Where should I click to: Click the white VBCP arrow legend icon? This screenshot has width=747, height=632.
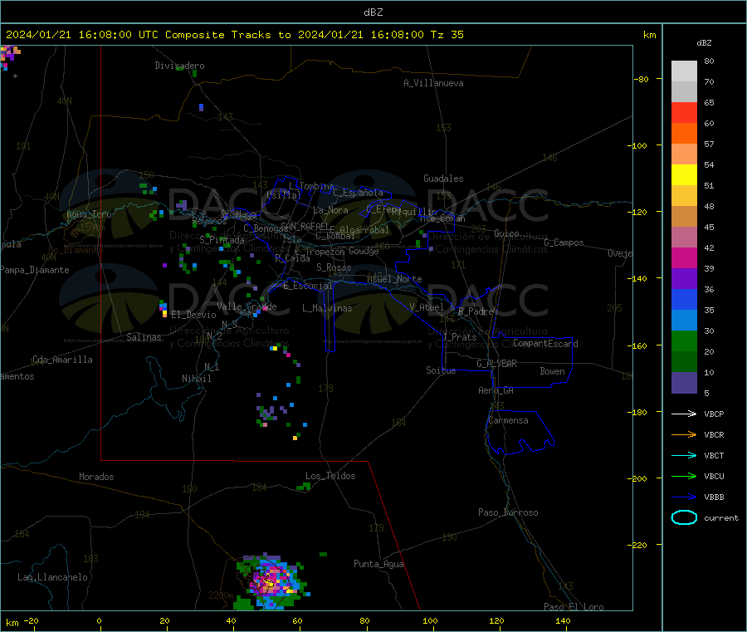pos(684,414)
